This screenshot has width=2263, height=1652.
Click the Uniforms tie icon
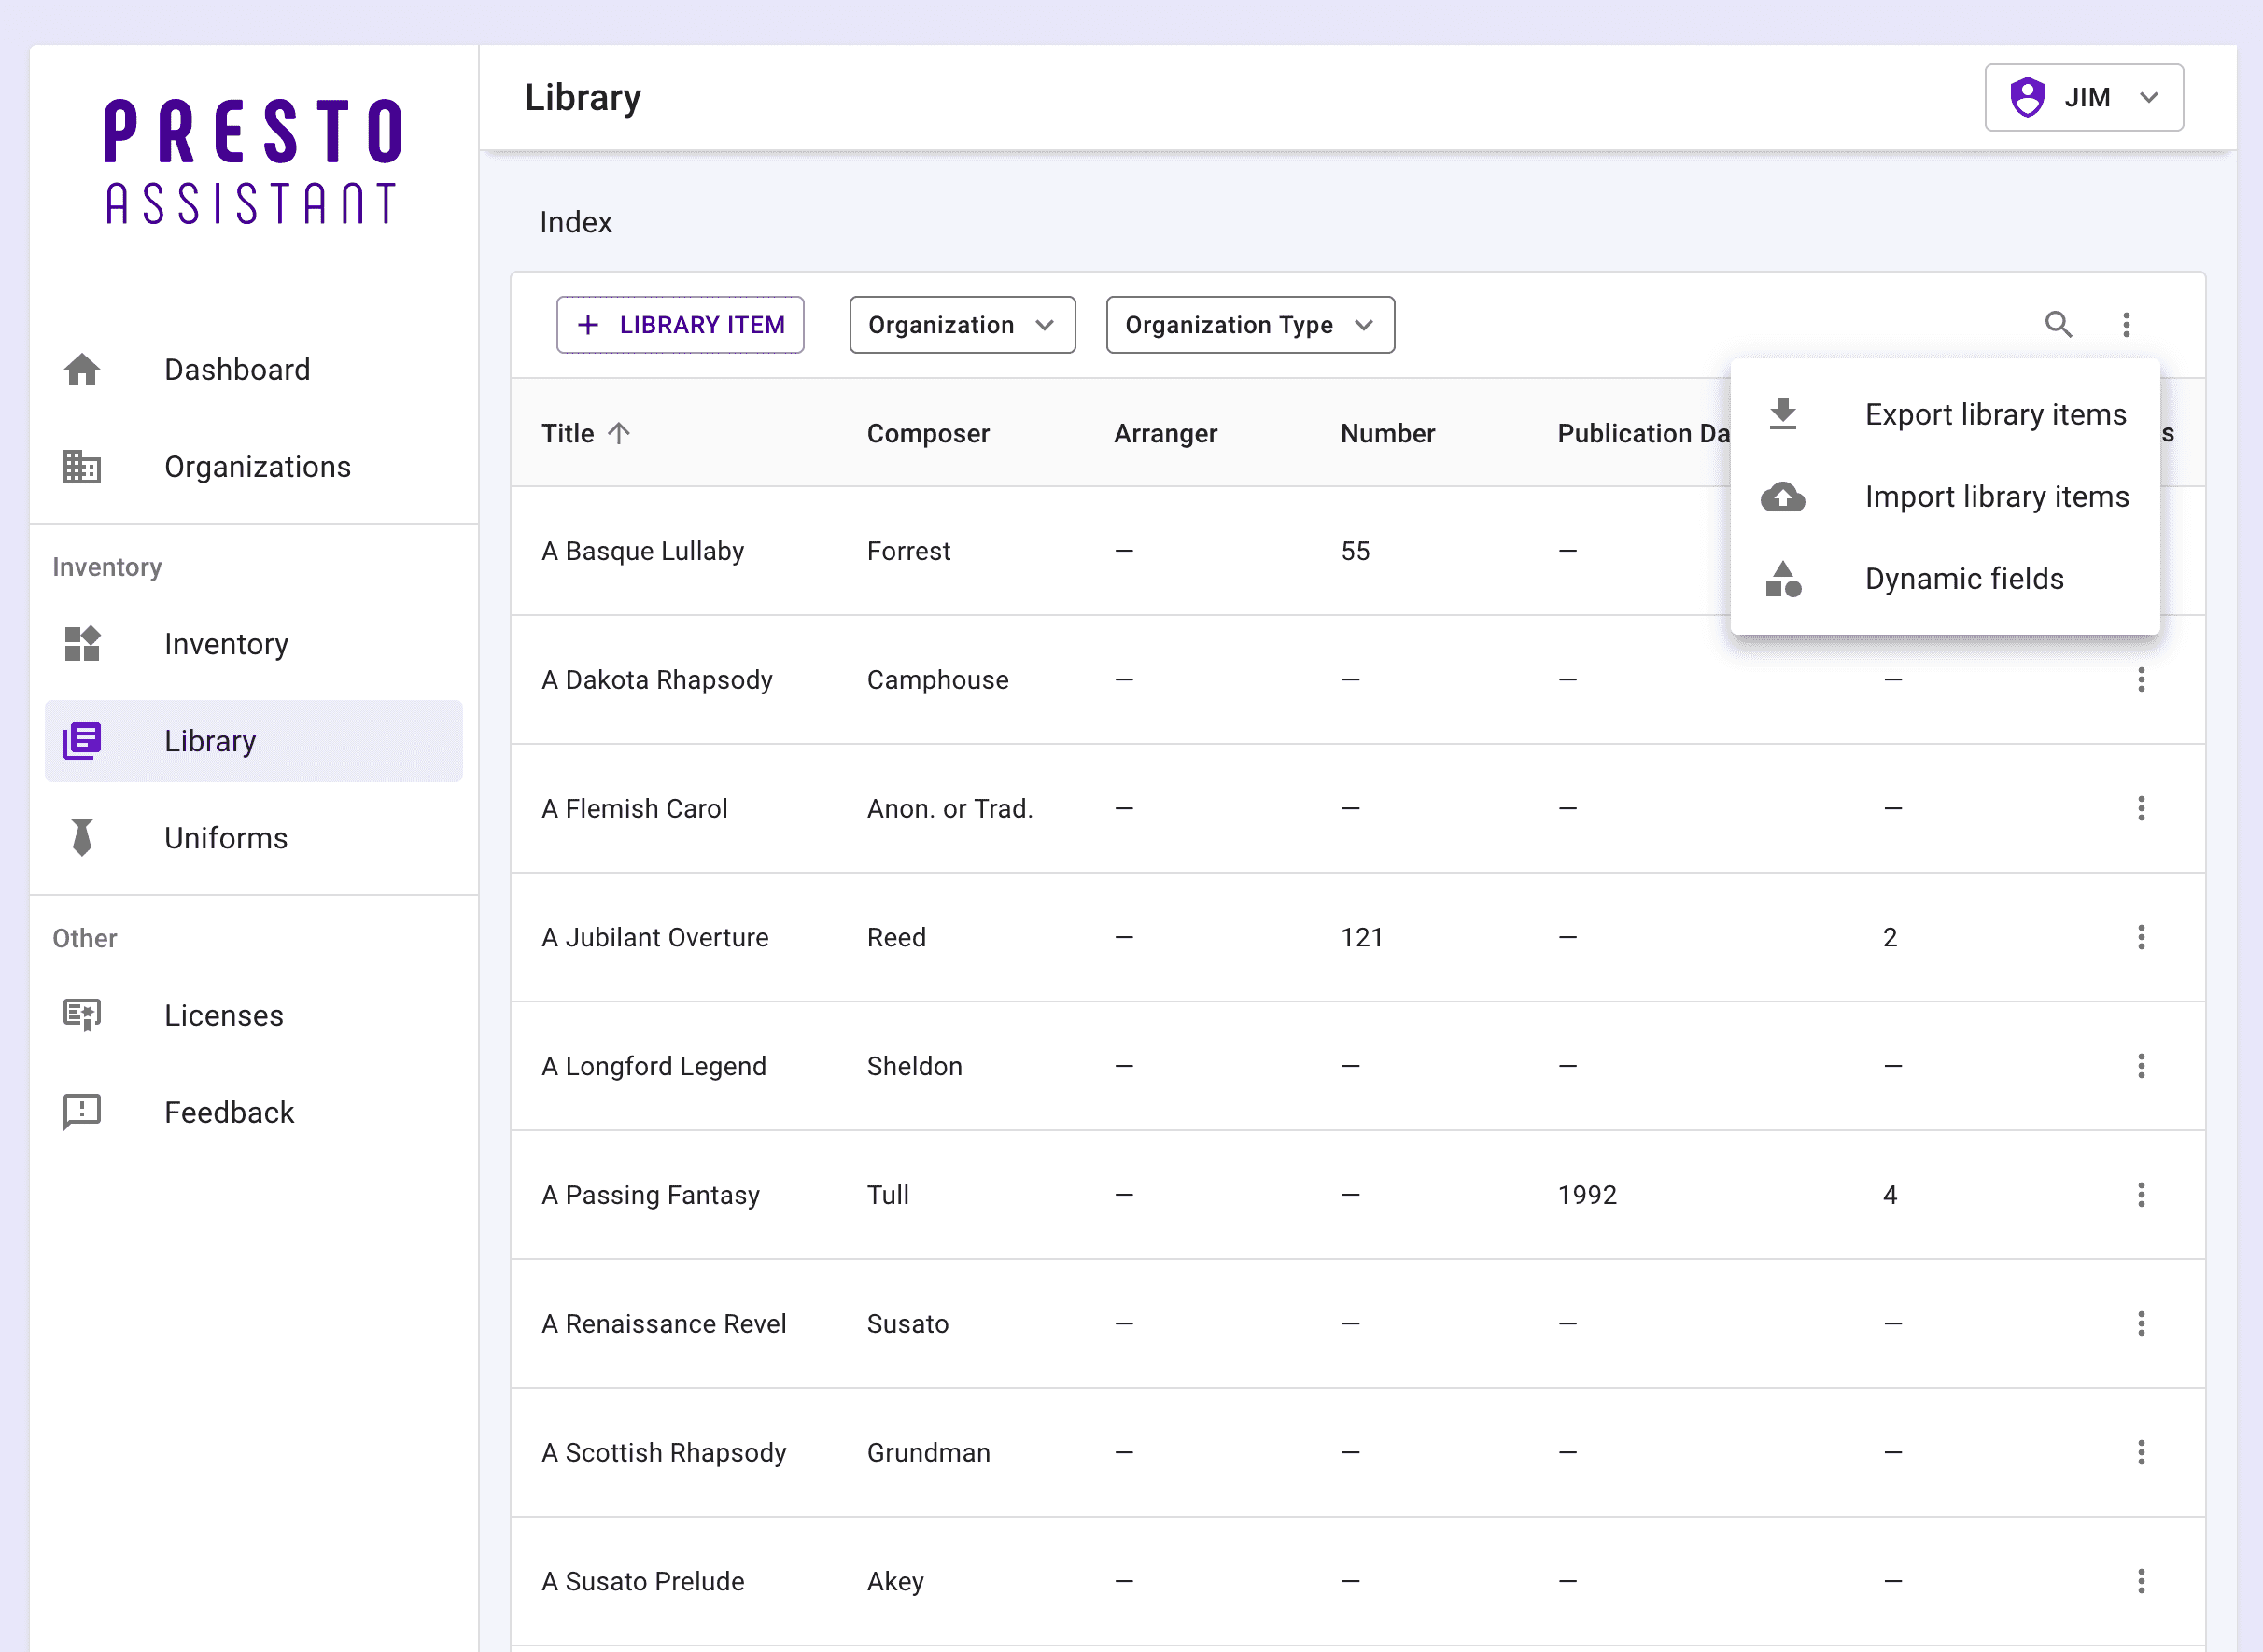coord(81,838)
